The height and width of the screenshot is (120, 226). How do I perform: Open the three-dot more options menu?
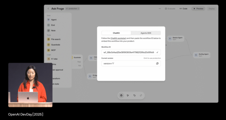point(160,9)
